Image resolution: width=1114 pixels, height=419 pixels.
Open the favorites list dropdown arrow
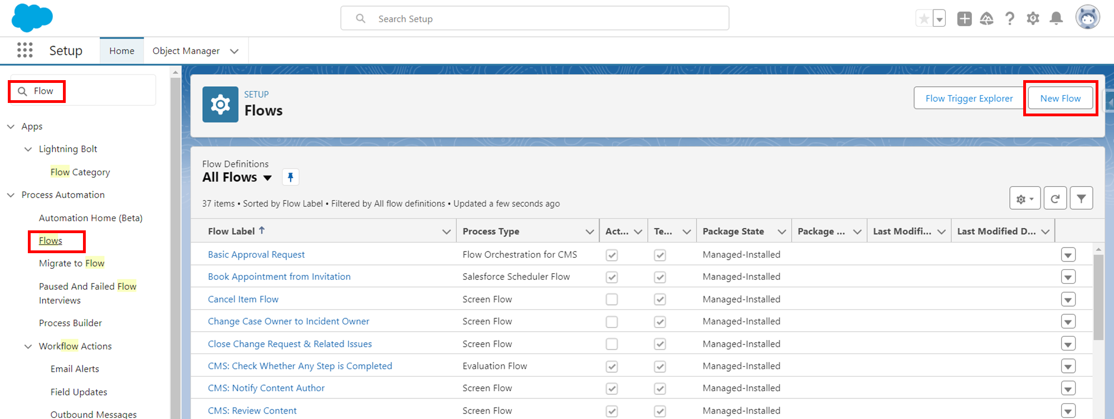[940, 19]
